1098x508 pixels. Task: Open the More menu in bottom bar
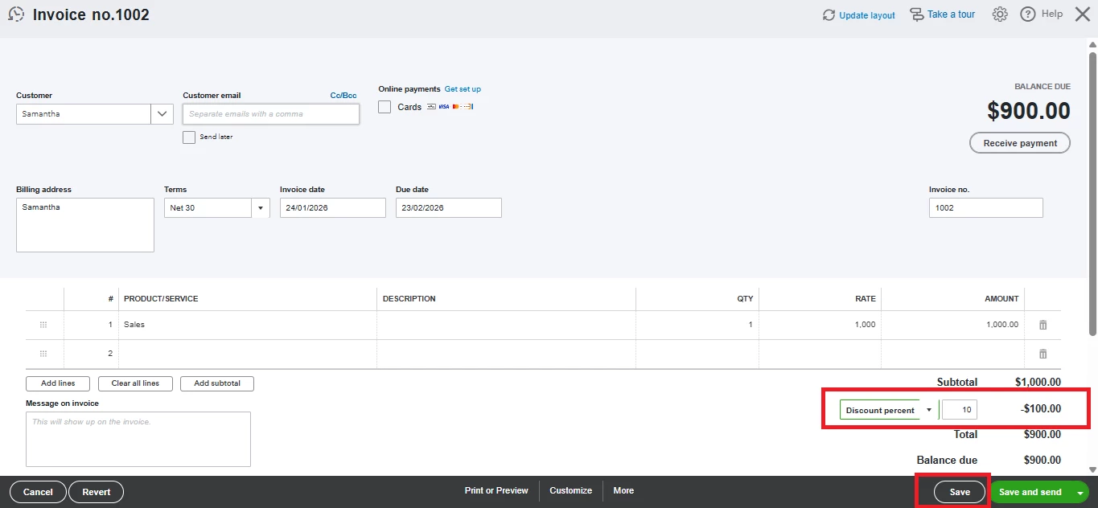pos(623,490)
